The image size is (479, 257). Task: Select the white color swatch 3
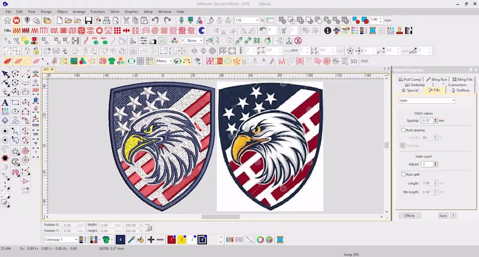(192, 240)
